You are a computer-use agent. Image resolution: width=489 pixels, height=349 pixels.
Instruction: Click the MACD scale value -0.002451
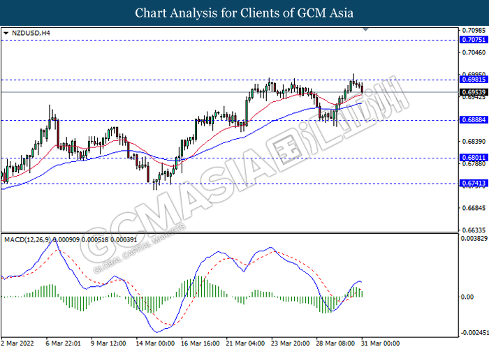tap(474, 333)
